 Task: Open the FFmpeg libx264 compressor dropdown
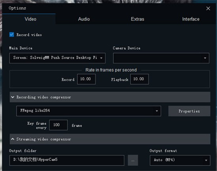click(x=89, y=111)
